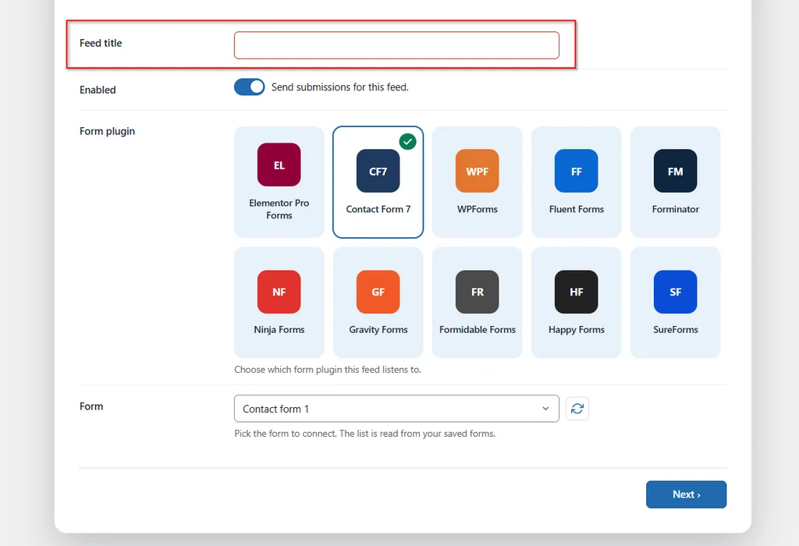Image resolution: width=799 pixels, height=546 pixels.
Task: Click the Elementor Pro Forms label
Action: click(x=279, y=209)
